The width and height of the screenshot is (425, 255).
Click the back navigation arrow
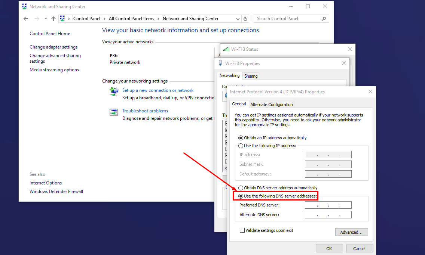25,18
